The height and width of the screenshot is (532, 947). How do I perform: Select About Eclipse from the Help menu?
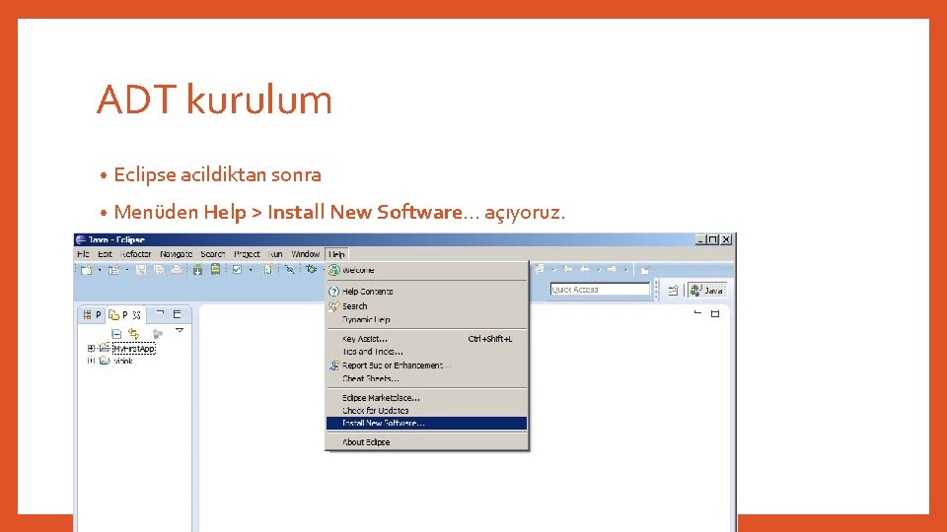tap(426, 442)
